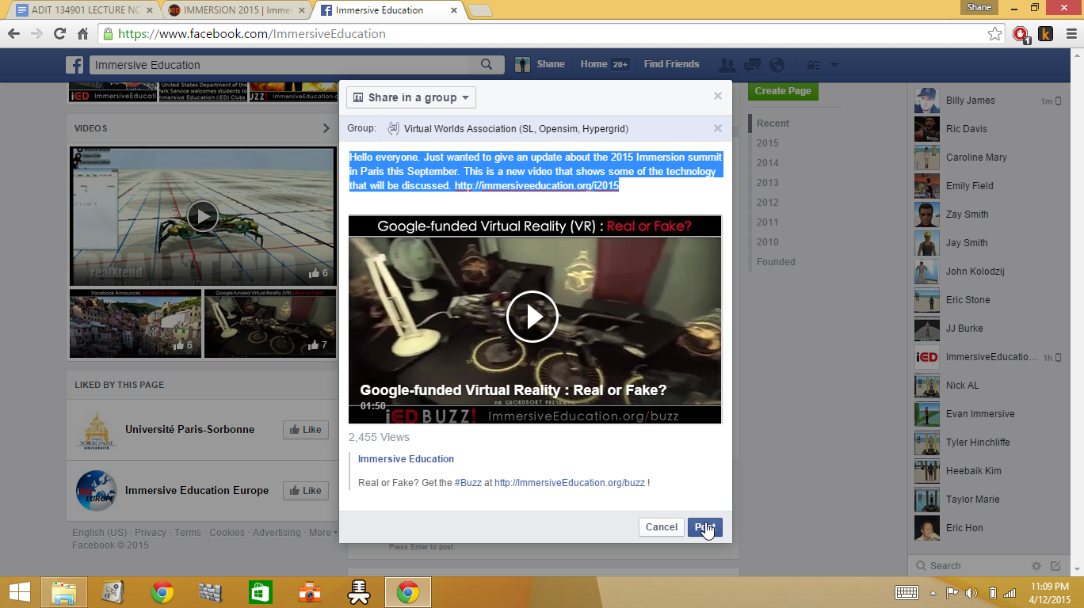Open chat with Zay Smith
Viewport: 1084px width, 608px height.
(988, 215)
